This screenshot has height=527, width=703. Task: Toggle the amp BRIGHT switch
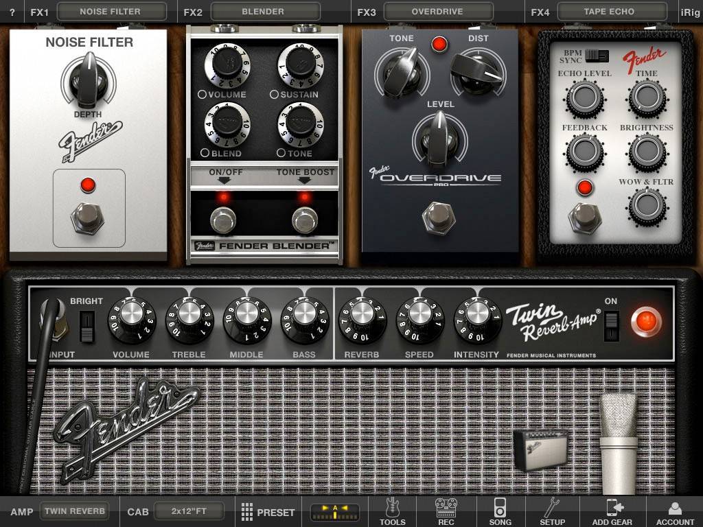tap(87, 326)
